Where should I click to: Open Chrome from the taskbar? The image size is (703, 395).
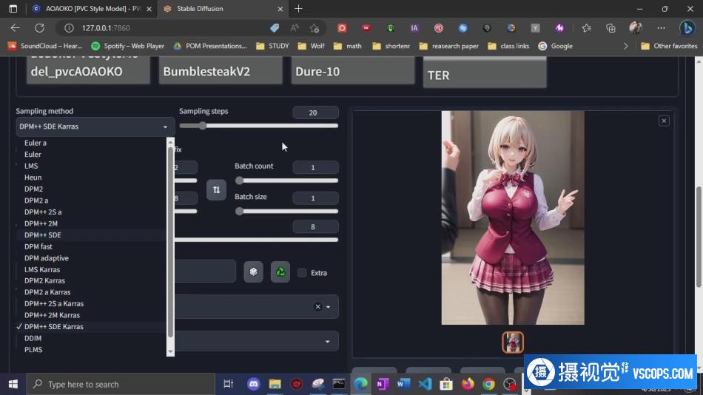click(488, 384)
